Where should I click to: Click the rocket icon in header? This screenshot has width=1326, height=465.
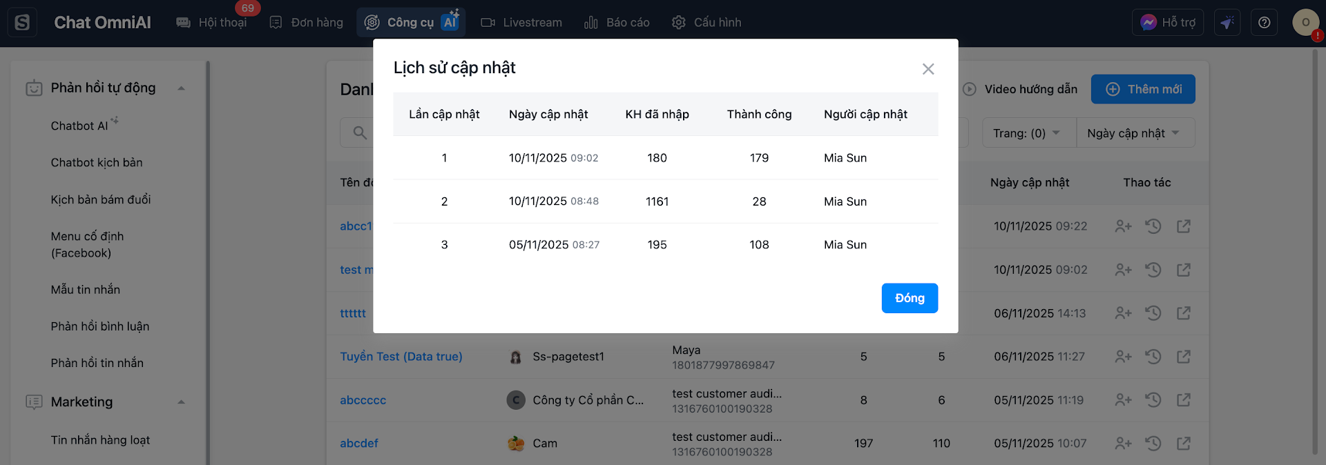[x=1227, y=23]
